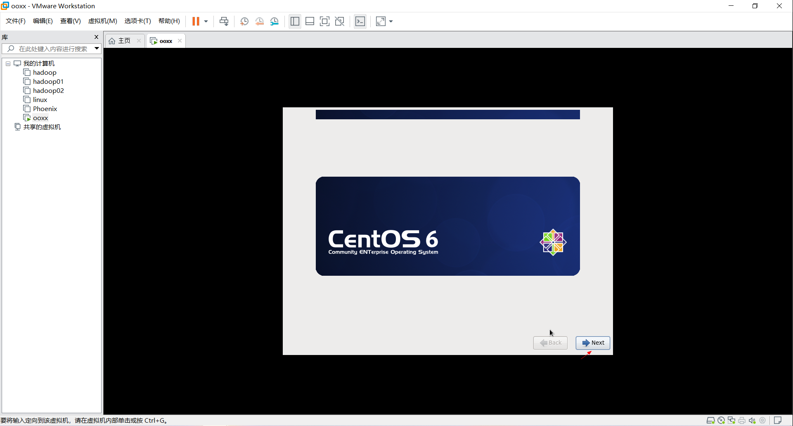Toggle the thumbnail bar view icon
This screenshot has width=793, height=426.
[310, 21]
